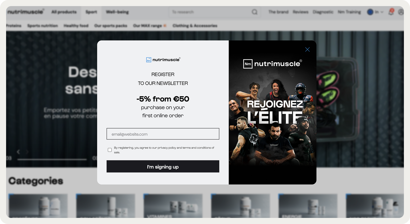
Task: Click the nutrimuscle logo in header
Action: click(x=26, y=12)
